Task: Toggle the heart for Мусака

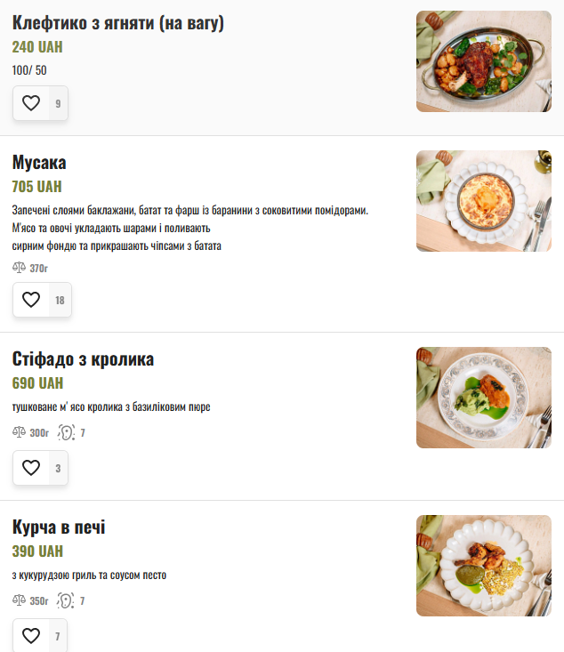Action: [x=31, y=300]
